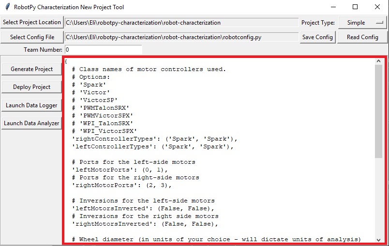Click the scrollbar down arrow in config editor
This screenshot has height=246, width=389.
pos(378,240)
